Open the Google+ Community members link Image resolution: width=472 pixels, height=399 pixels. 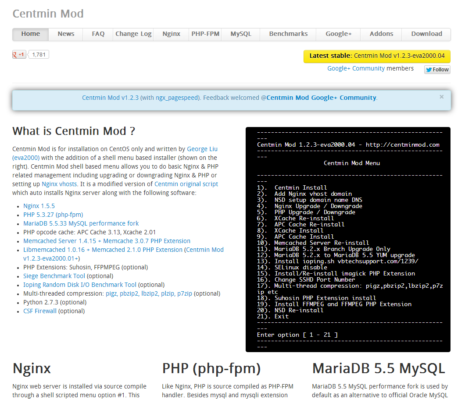coord(356,68)
